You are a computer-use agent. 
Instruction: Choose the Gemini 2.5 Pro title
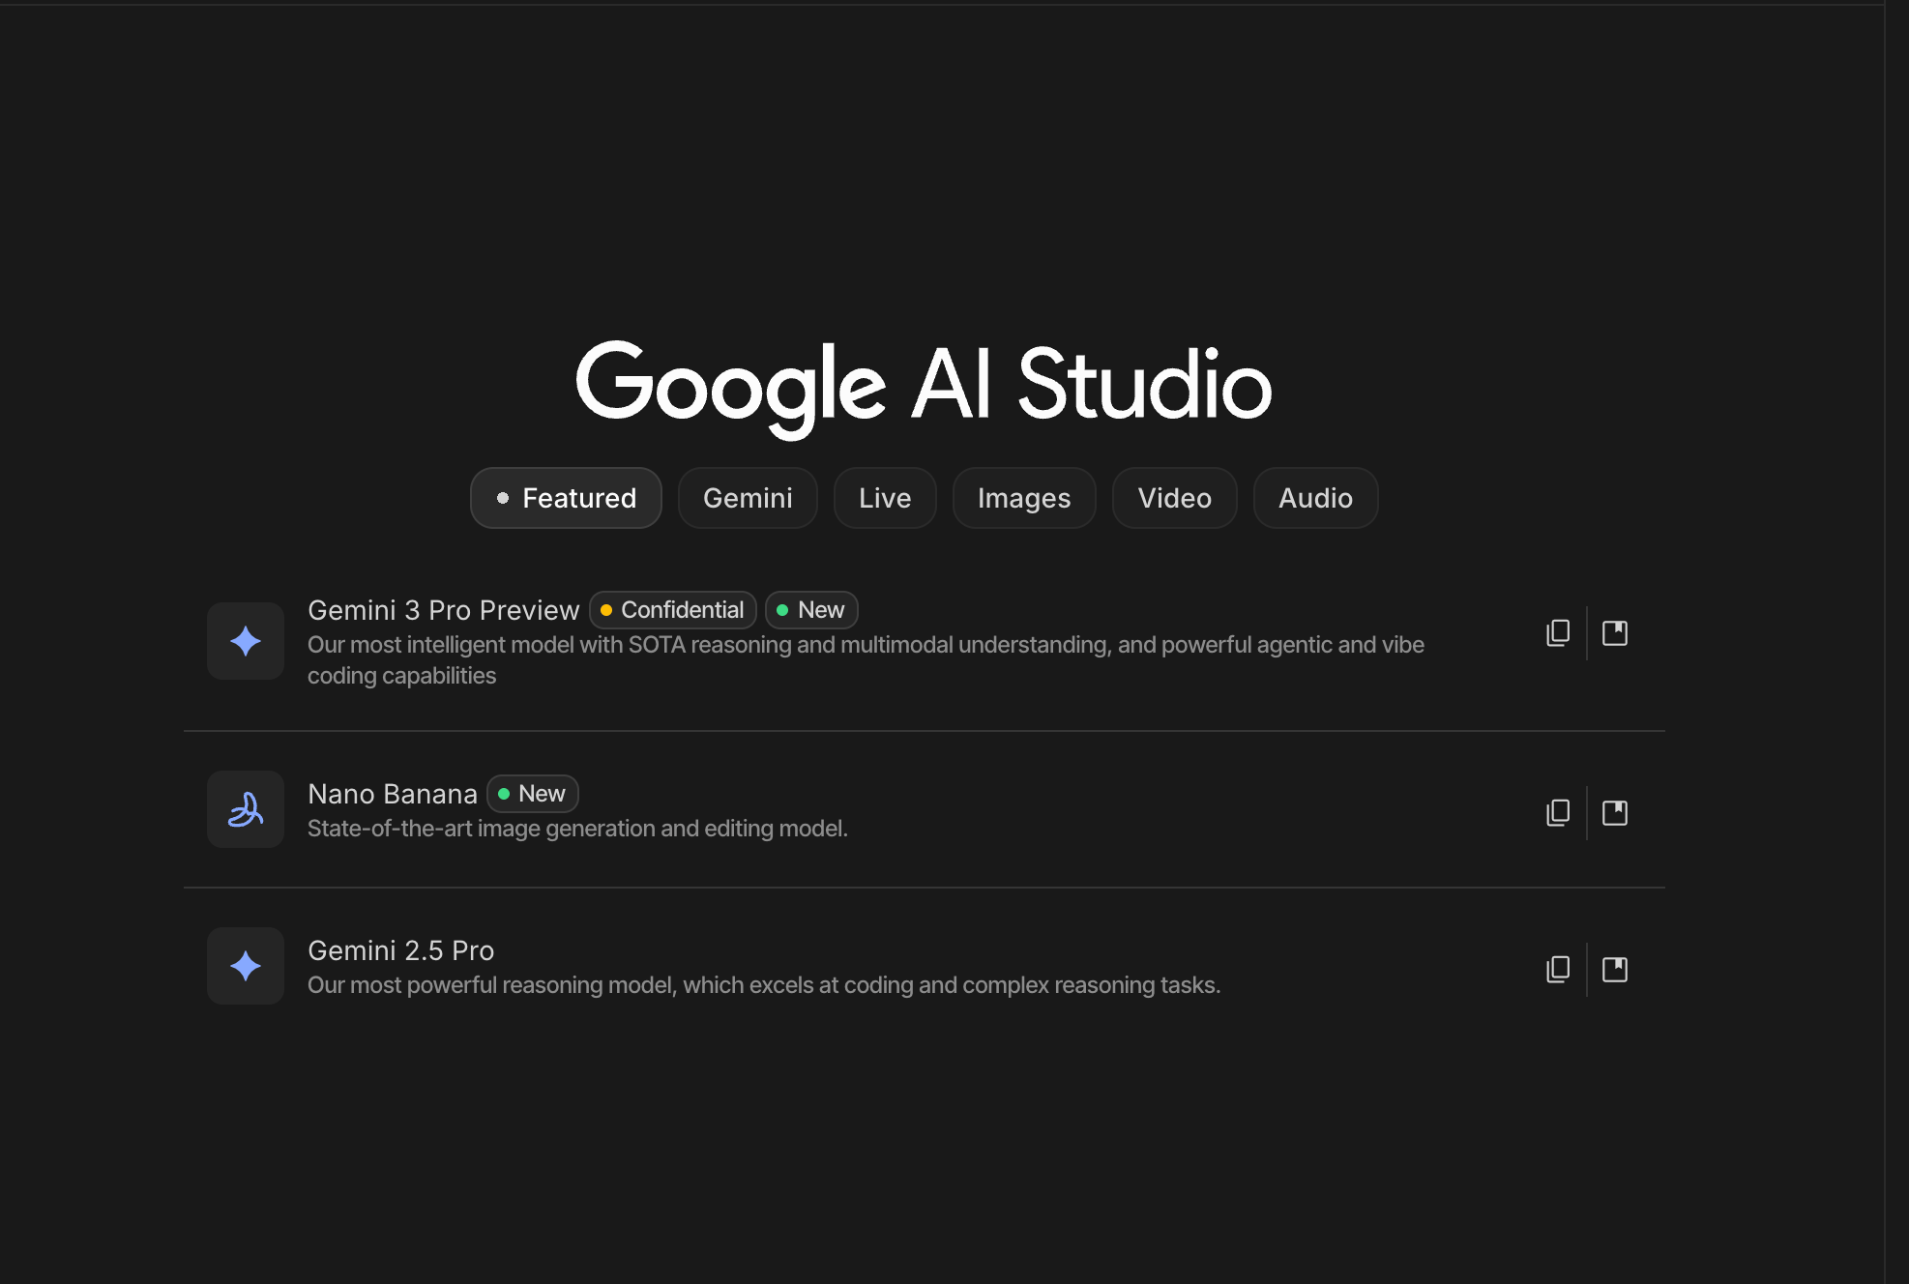click(x=400, y=950)
